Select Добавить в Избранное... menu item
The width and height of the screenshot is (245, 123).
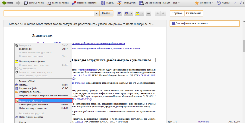(x=44, y=101)
